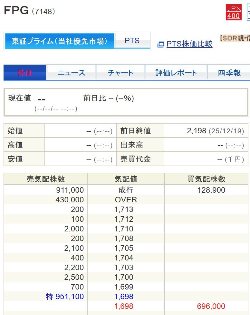Image resolution: width=250 pixels, height=315 pixels.
Task: Click the 出来高 label
Action: [132, 145]
